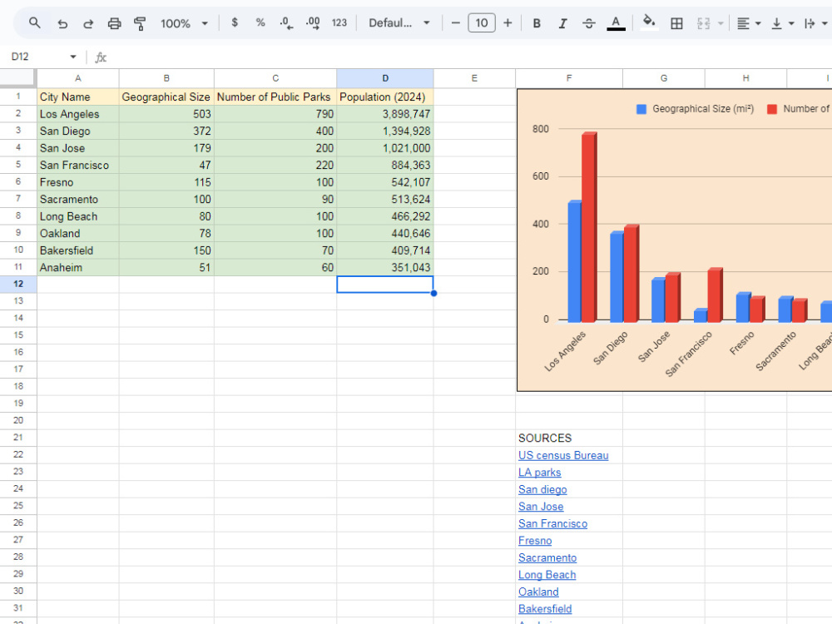Viewport: 832px width, 624px height.
Task: Open more number formats (123)
Action: [339, 22]
